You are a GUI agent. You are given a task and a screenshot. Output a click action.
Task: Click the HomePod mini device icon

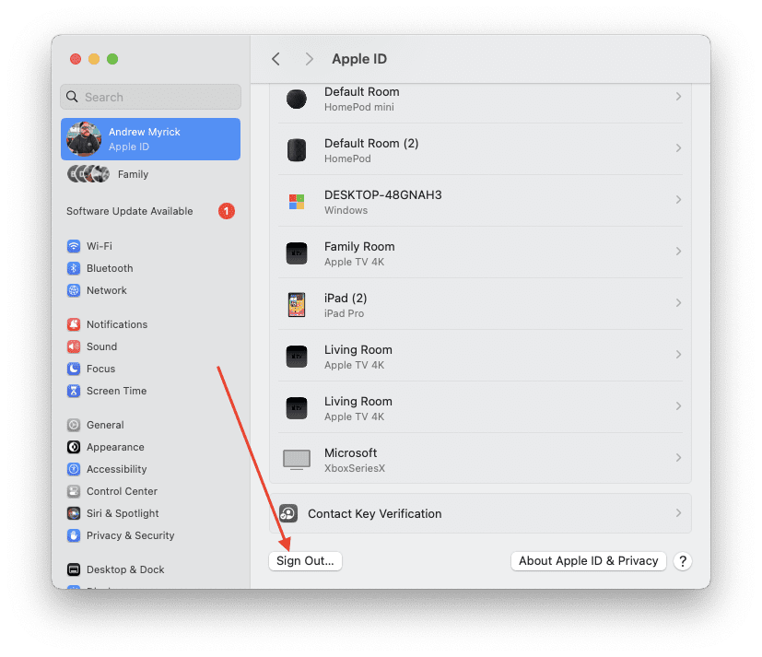click(297, 99)
